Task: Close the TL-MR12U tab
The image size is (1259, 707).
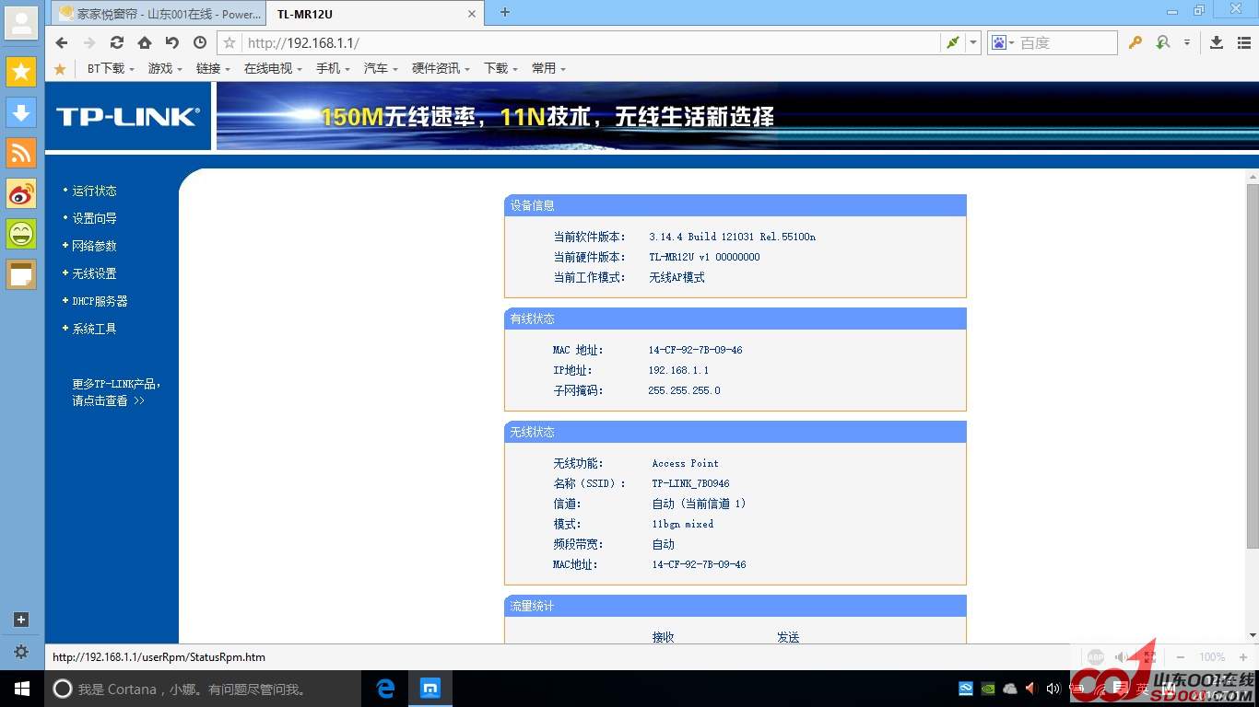Action: pos(472,14)
